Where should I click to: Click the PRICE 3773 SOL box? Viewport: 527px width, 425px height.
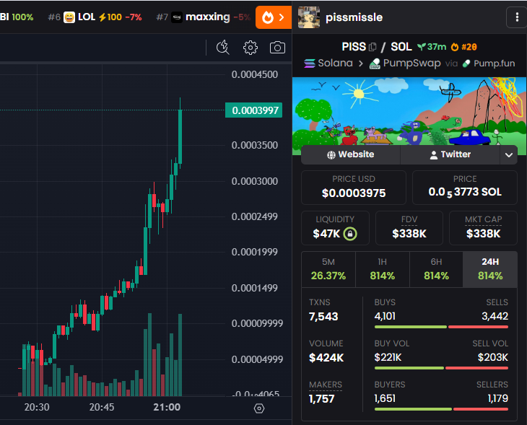[465, 188]
